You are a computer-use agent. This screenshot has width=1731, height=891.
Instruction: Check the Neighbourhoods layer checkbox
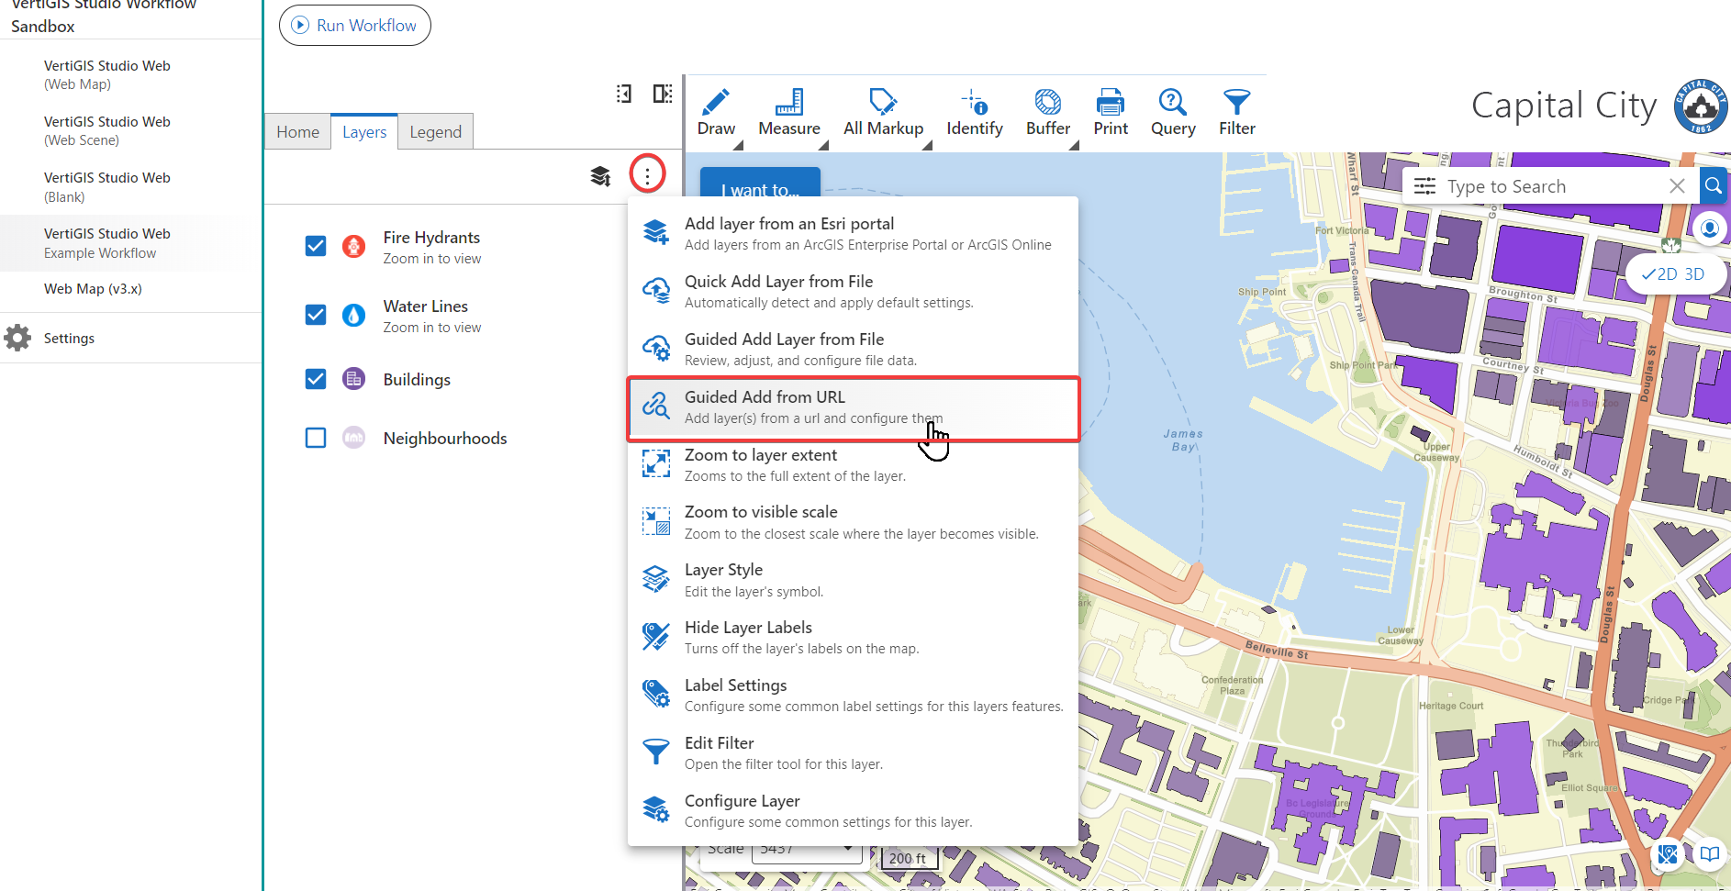click(316, 438)
